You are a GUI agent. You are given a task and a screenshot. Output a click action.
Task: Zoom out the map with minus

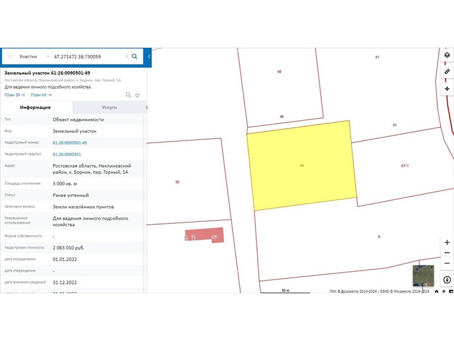pyautogui.click(x=447, y=263)
